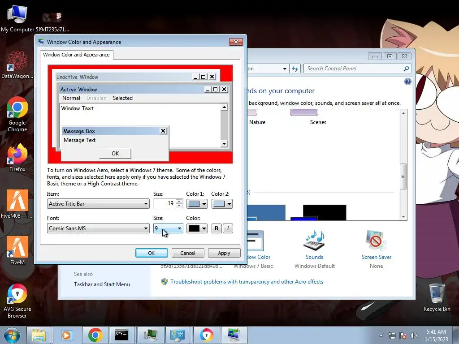
Task: Open Personalization window taskbar icon
Action: [x=234, y=335]
